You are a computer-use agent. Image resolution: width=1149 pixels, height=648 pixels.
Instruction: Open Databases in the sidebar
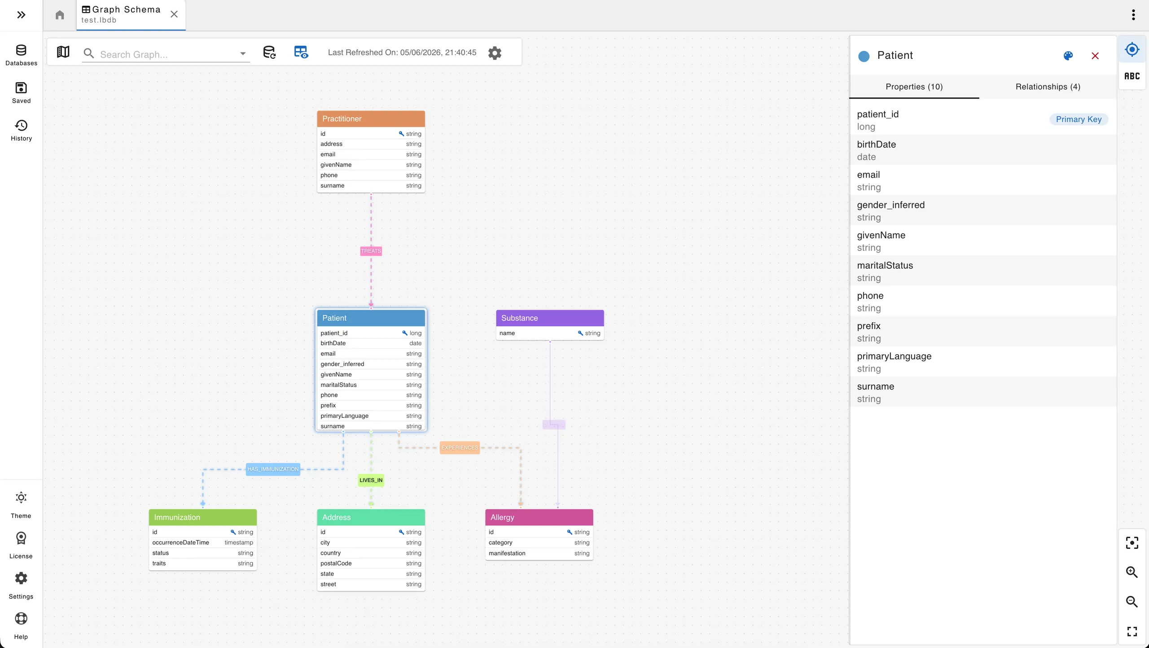(x=21, y=55)
